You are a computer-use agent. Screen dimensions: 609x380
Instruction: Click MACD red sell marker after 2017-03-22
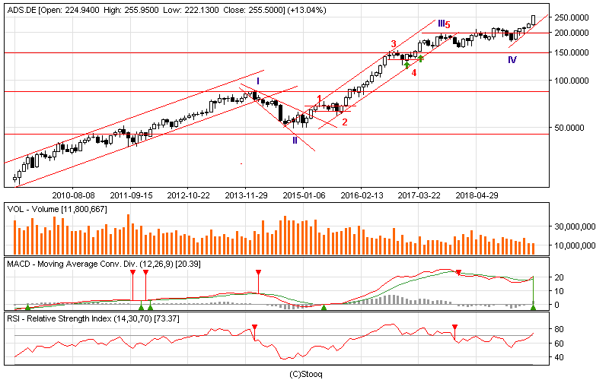tap(458, 273)
